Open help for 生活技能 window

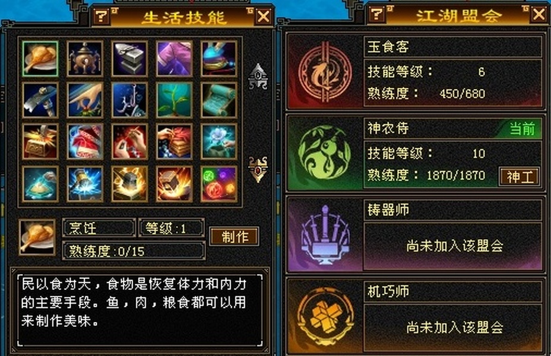101,16
